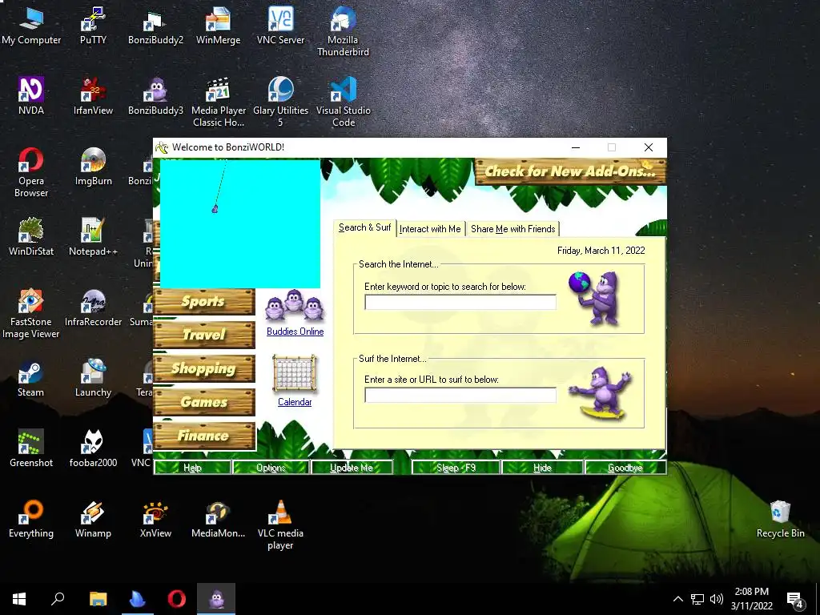
Task: Select the Launchy desktop icon
Action: (93, 378)
